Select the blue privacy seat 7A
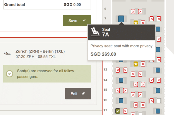This screenshot has width=174, height=115. 121,19
